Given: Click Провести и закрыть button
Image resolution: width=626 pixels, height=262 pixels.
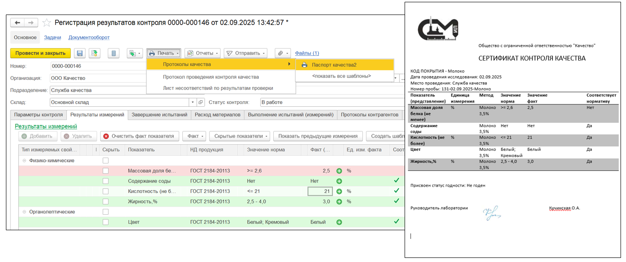Looking at the screenshot, I should (x=40, y=54).
